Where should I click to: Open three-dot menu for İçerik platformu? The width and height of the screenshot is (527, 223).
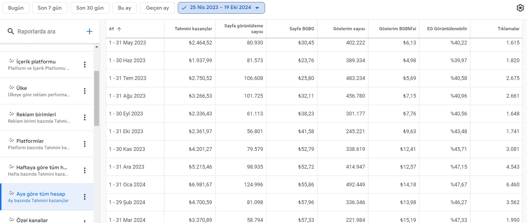85,65
